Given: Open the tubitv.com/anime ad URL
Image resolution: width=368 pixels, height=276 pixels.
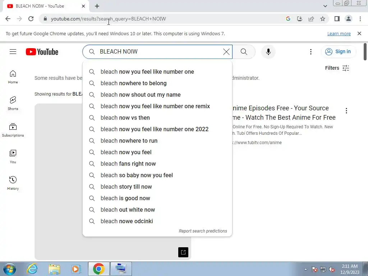Looking at the screenshot, I should click(257, 142).
